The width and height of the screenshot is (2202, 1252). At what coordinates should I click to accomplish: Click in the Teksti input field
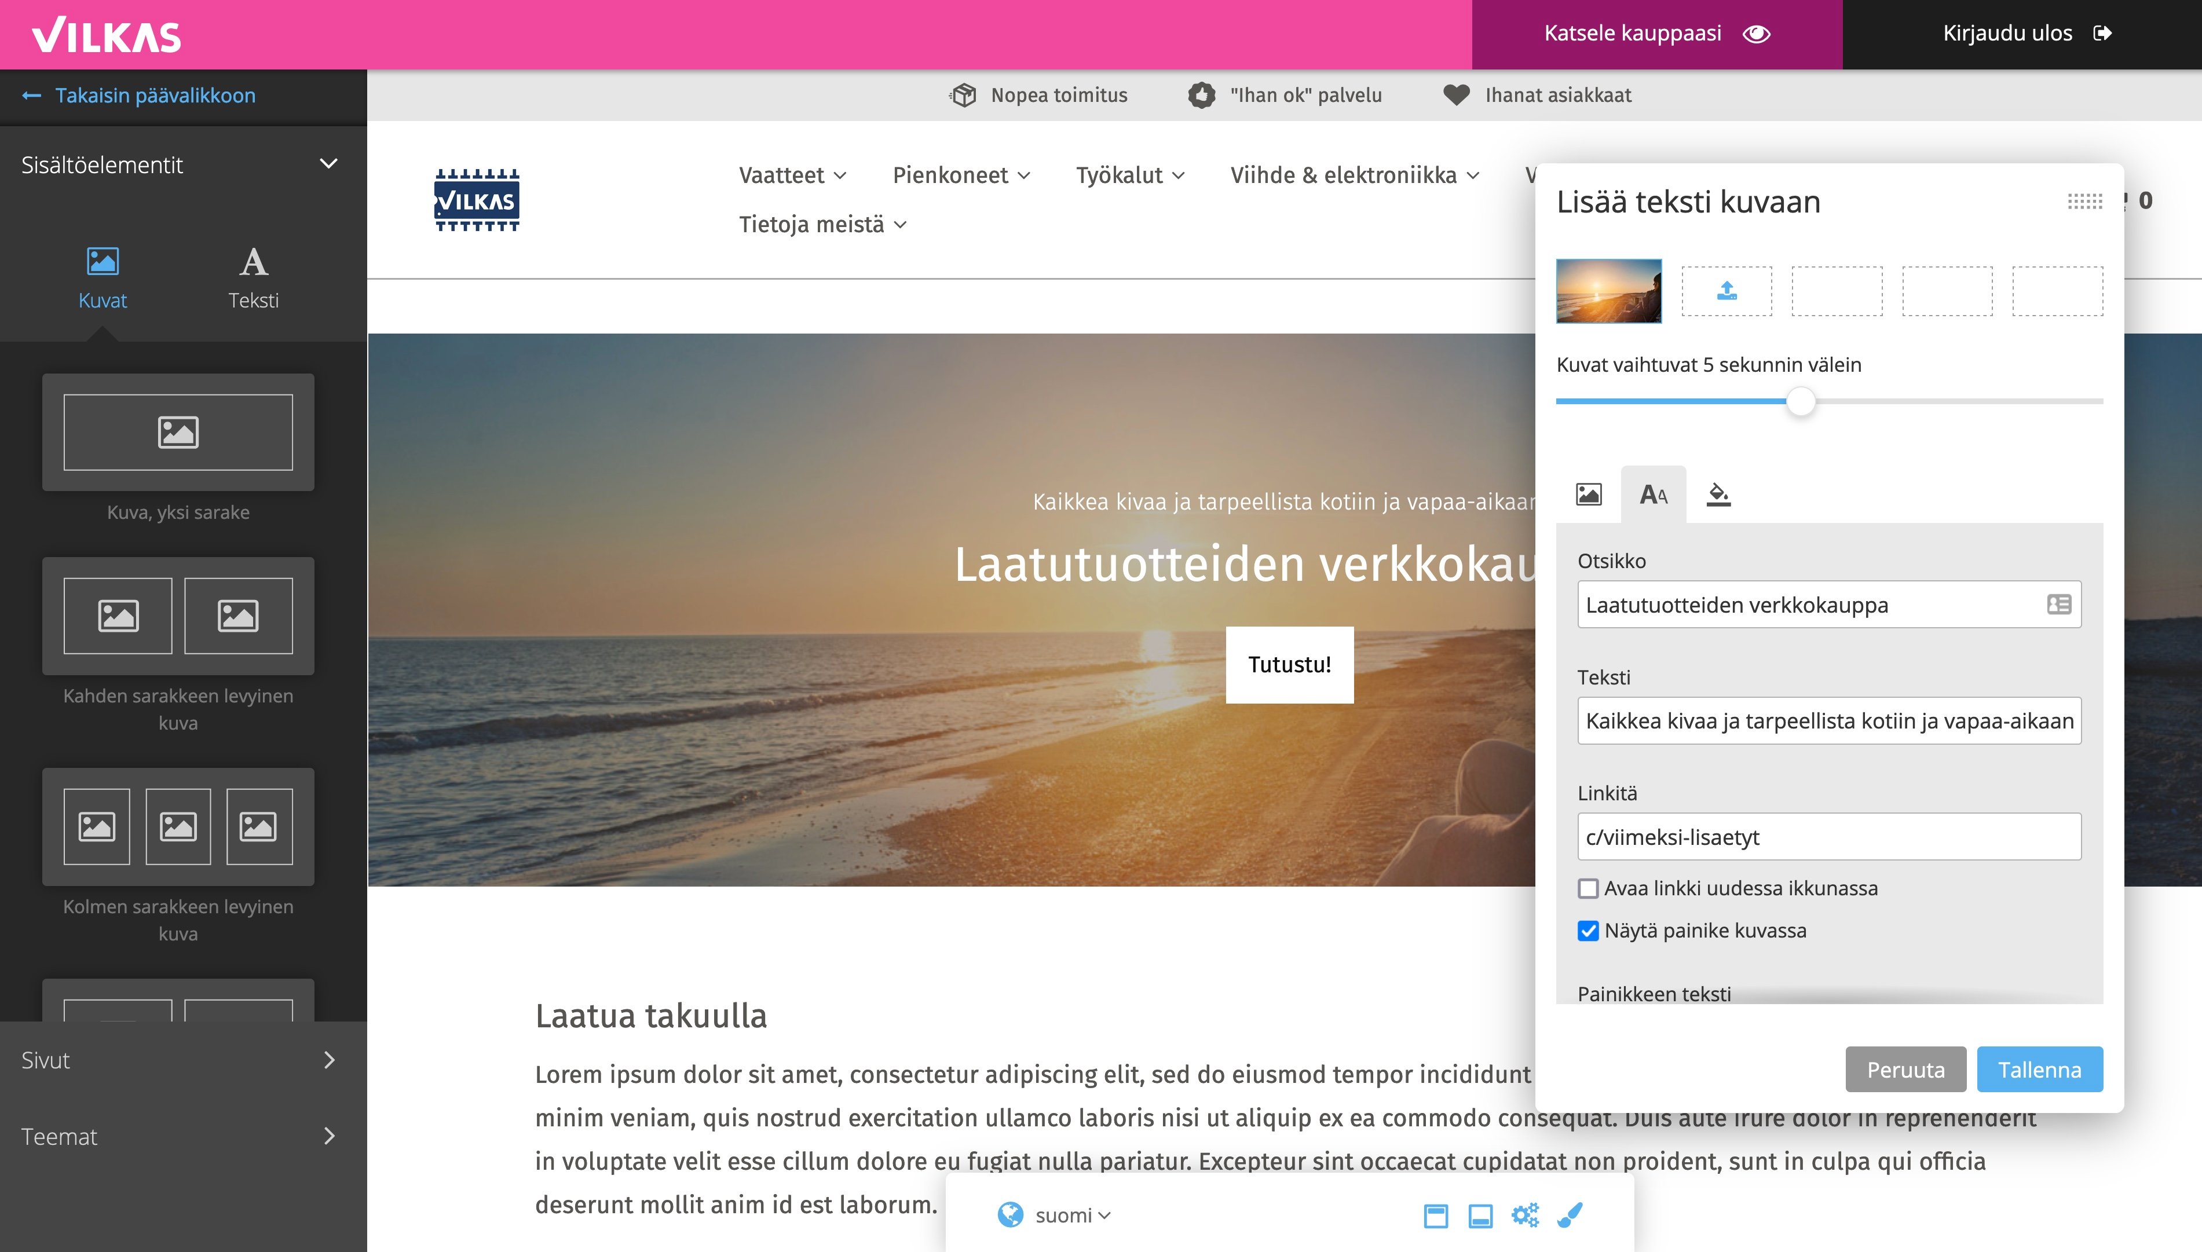1829,720
